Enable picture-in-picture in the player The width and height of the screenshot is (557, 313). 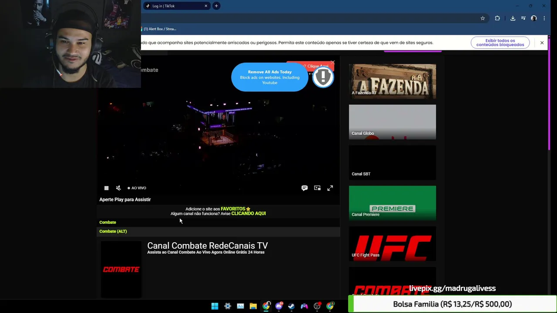pos(317,188)
